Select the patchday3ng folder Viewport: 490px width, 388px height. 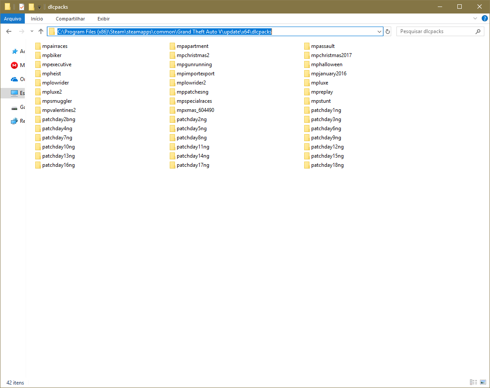323,119
